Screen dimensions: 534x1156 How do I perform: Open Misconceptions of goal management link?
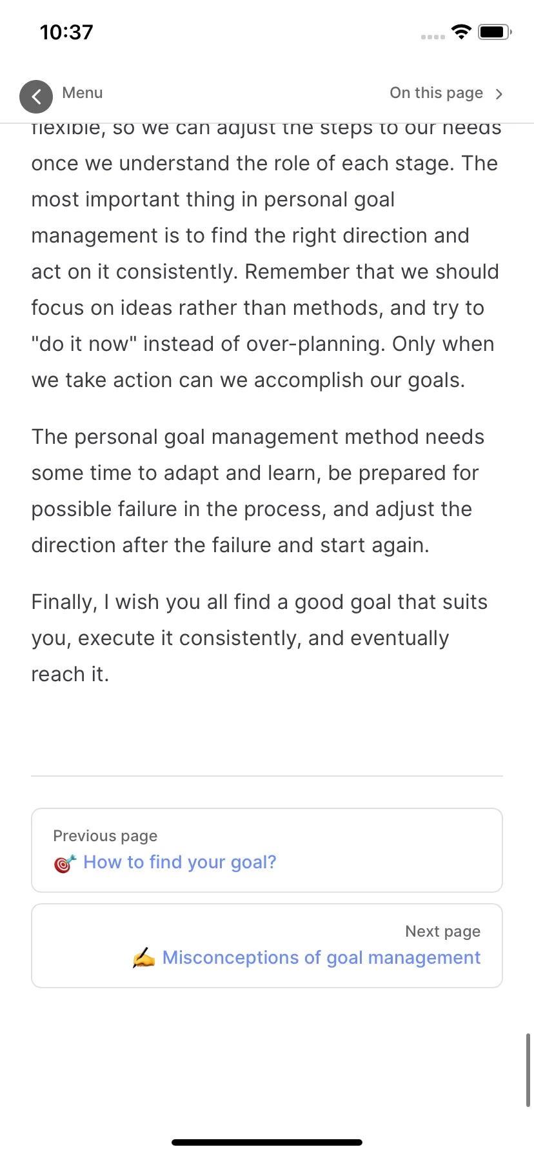point(321,957)
